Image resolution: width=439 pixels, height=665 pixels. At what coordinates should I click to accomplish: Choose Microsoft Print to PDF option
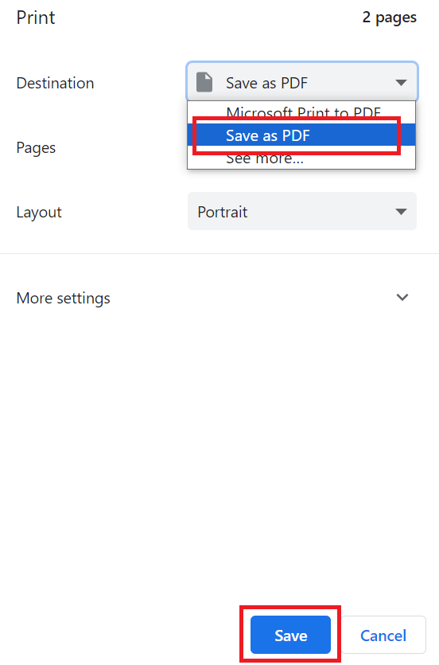(303, 113)
